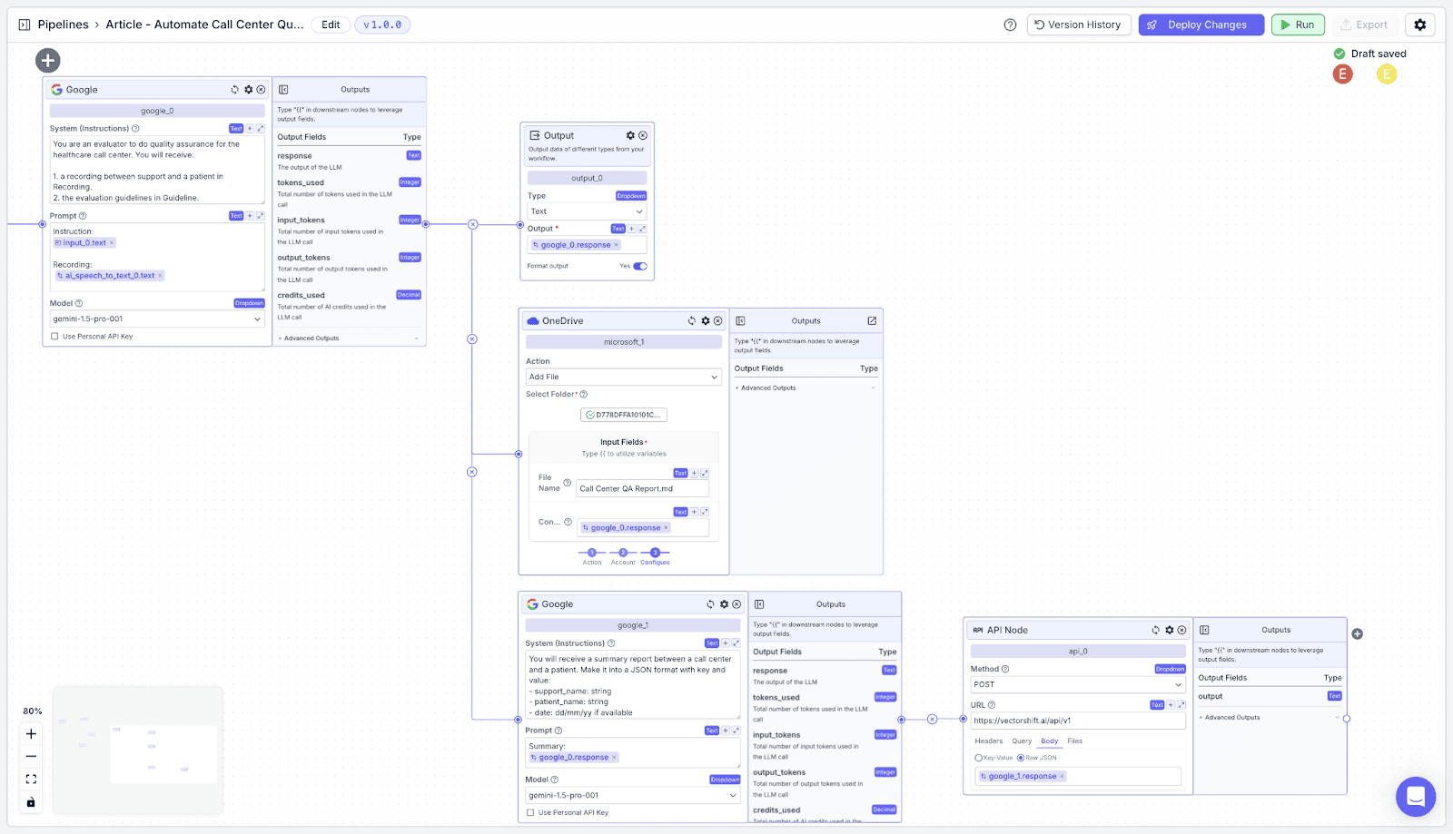Click the Export button
The height and width of the screenshot is (834, 1453).
[1365, 25]
